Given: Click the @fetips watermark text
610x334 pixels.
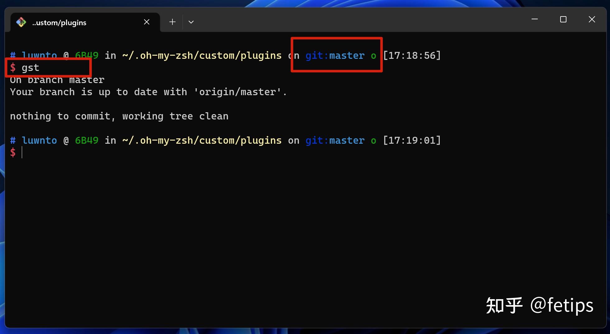Looking at the screenshot, I should point(562,305).
